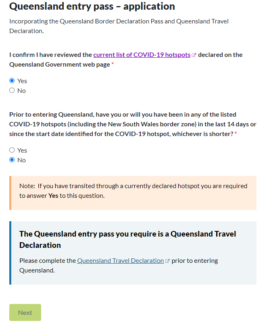Viewport: 267px width, 329px height.
Task: Select No for having been in a hotspot
Action: 12,159
